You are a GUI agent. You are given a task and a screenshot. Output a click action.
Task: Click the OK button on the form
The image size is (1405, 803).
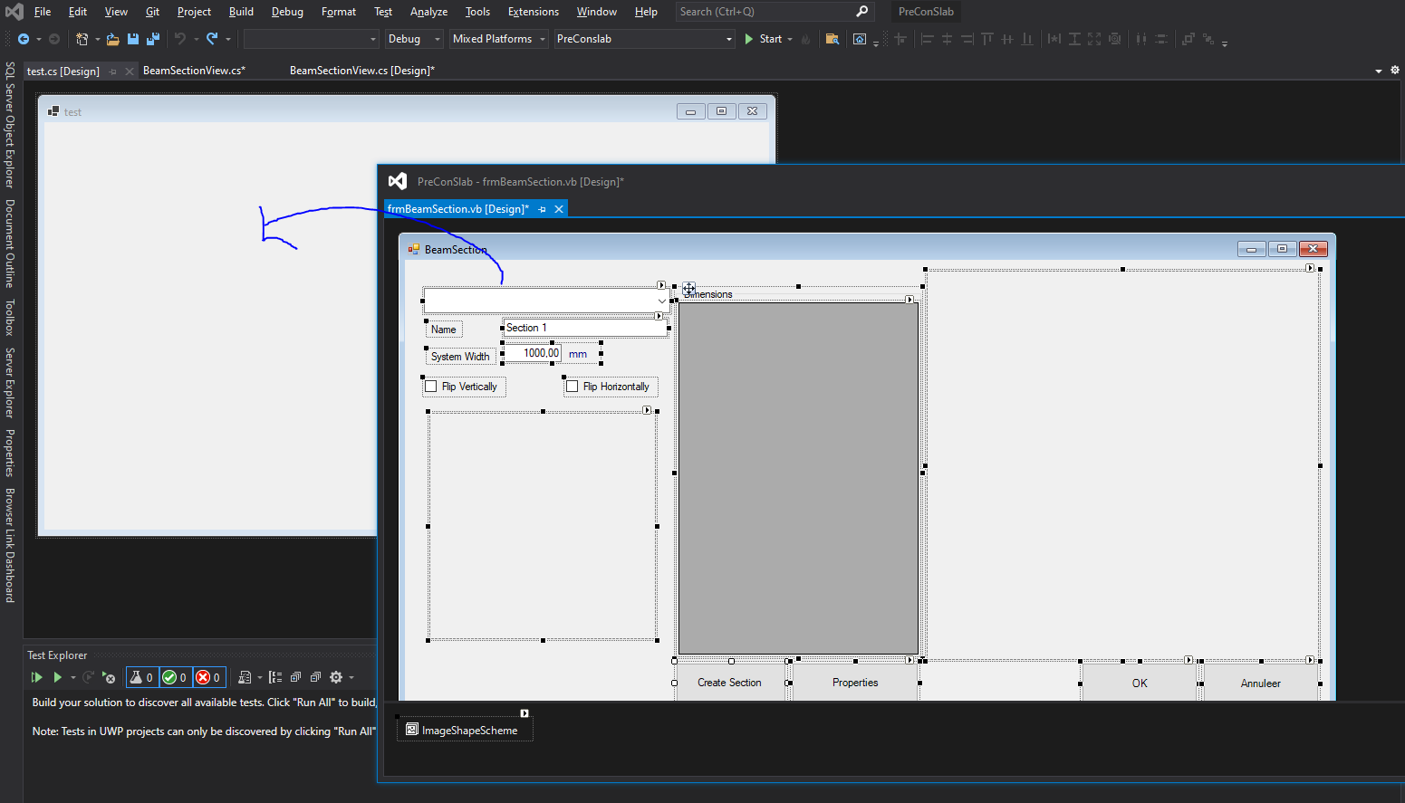[1140, 684]
